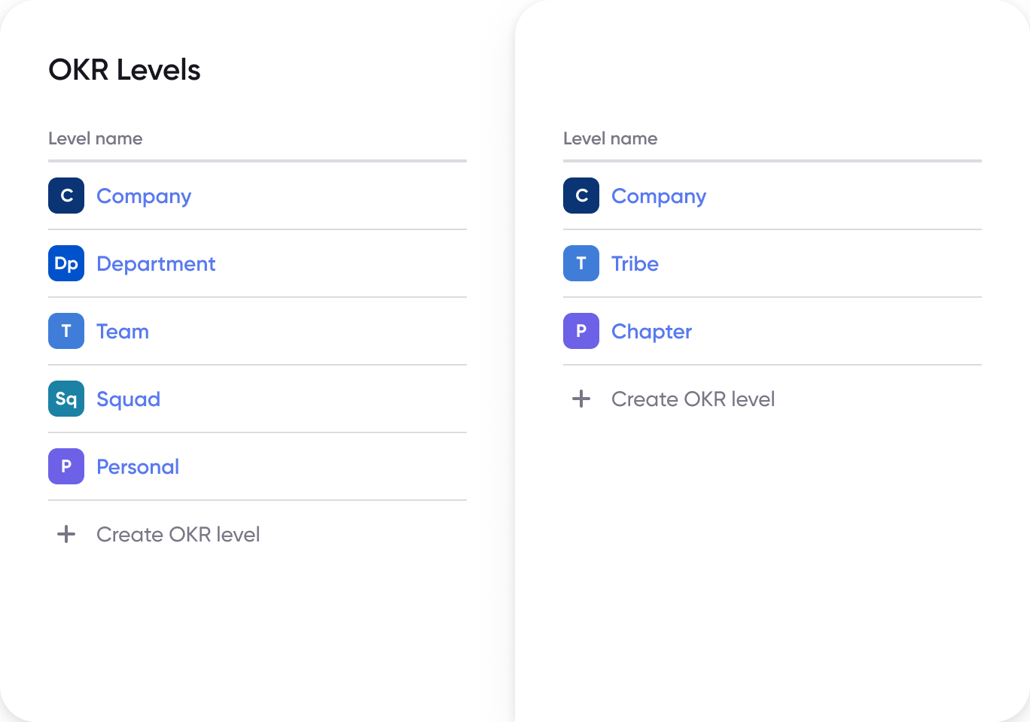Click the Company badge in right panel
Screen dimensions: 1030x722
tap(581, 196)
